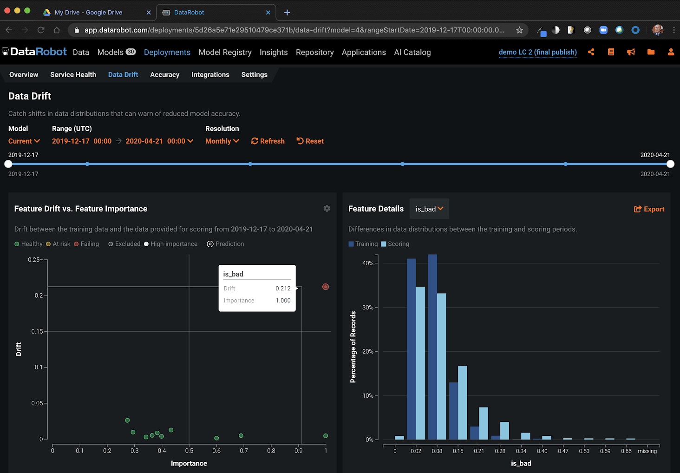
Task: Export the feature details
Action: (x=649, y=209)
